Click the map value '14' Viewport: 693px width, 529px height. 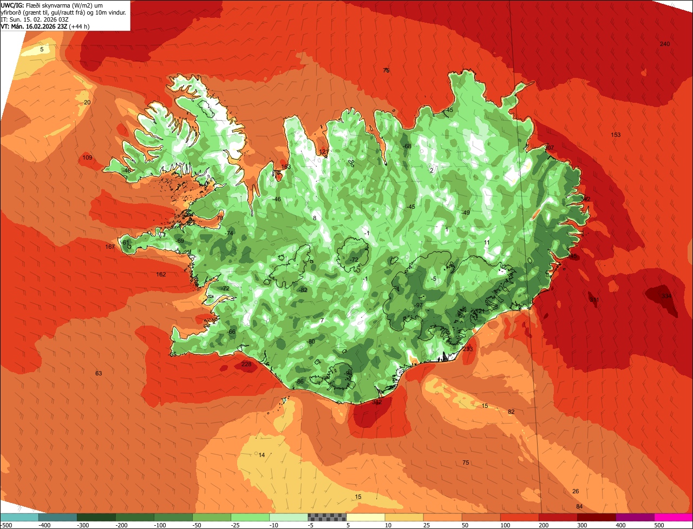click(x=262, y=455)
